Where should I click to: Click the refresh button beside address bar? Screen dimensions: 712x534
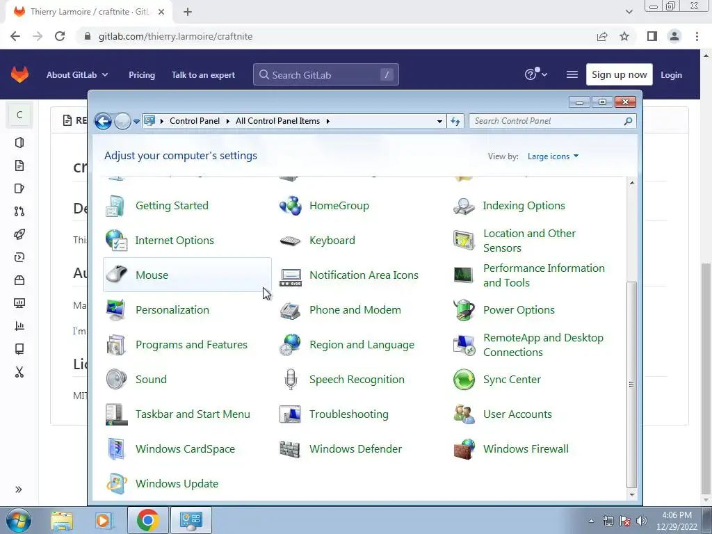coord(455,121)
